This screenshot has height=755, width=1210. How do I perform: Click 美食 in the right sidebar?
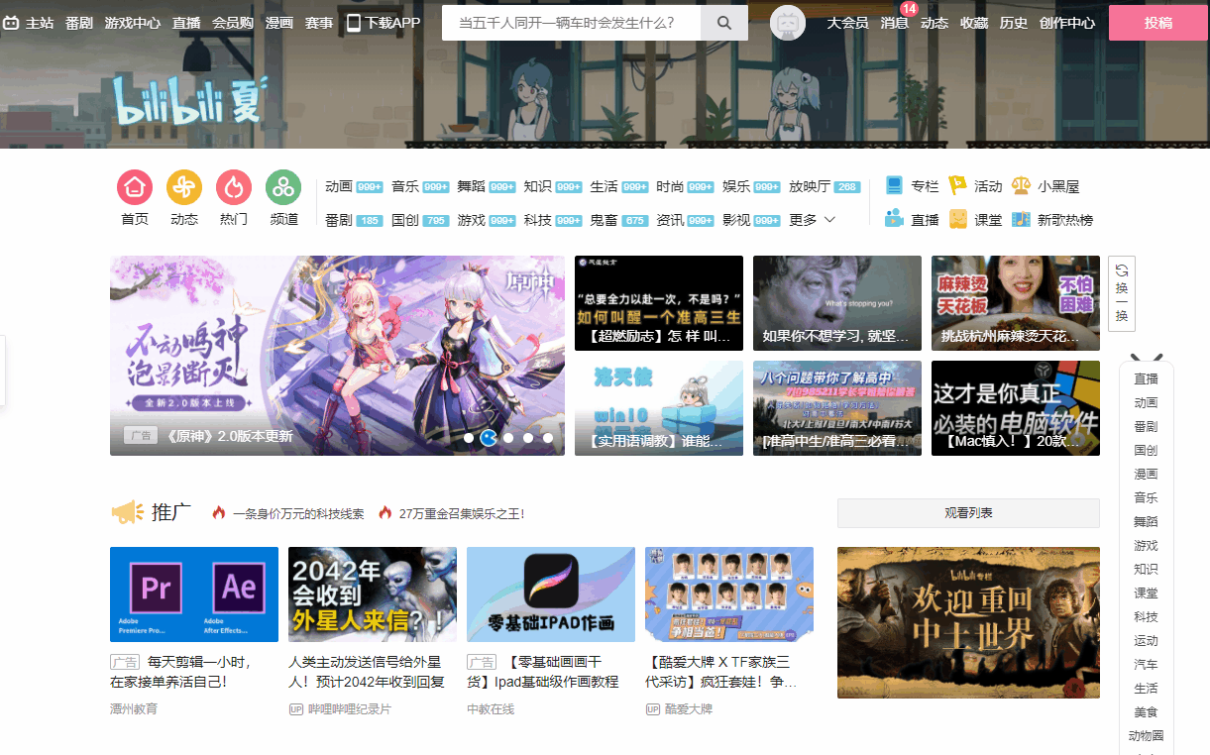1146,711
